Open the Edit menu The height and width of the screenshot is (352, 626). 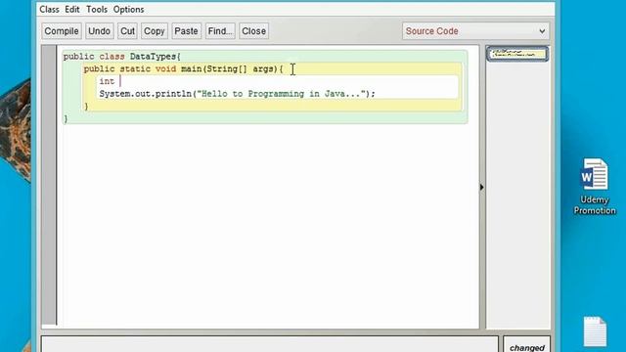click(72, 9)
